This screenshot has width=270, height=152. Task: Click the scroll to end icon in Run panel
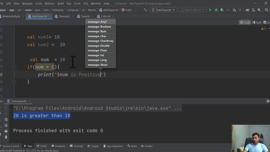click(6, 125)
